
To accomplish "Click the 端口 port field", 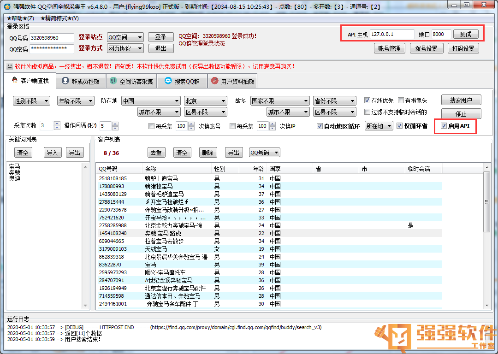I will tap(441, 34).
